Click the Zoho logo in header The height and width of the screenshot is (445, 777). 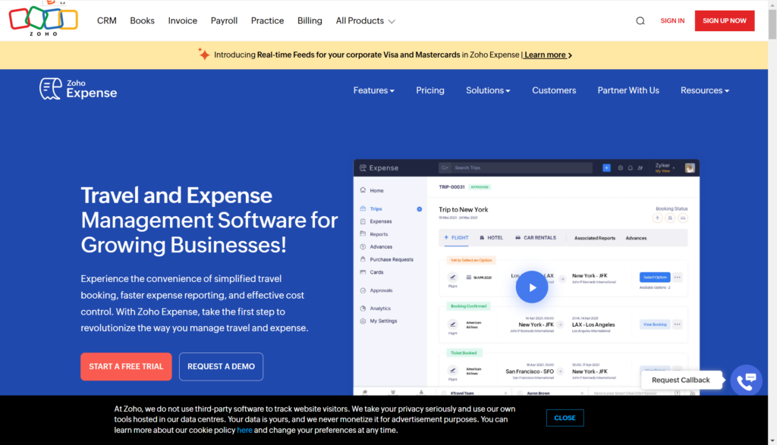pyautogui.click(x=43, y=19)
